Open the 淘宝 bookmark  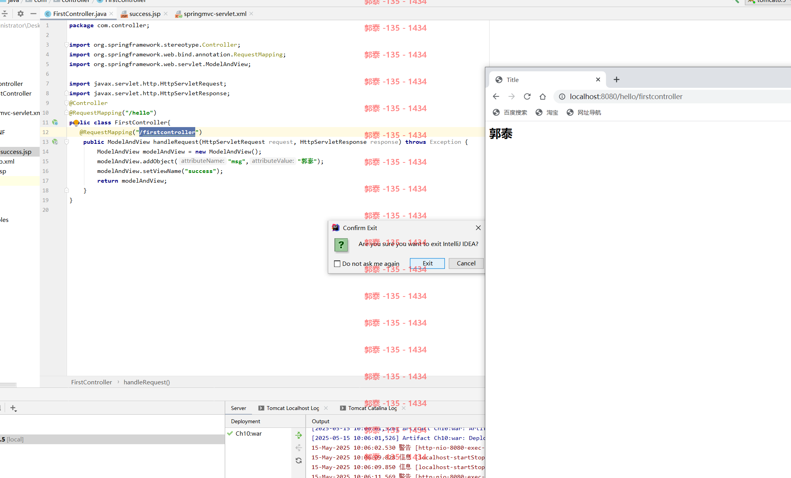546,112
